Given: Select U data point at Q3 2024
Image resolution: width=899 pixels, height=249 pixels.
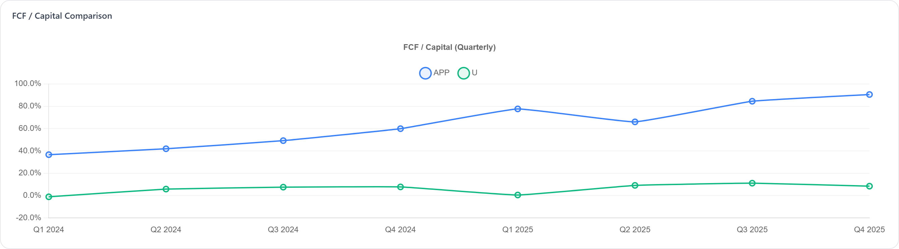Looking at the screenshot, I should tap(283, 187).
